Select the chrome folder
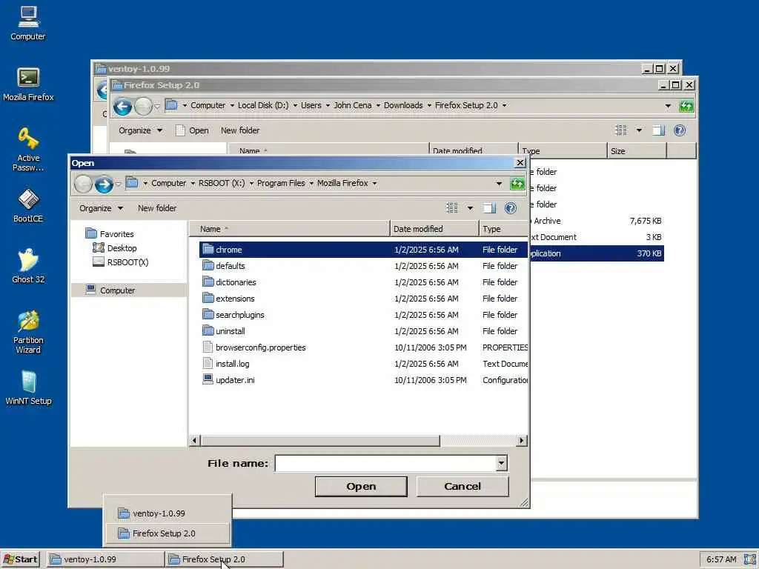This screenshot has height=569, width=759. click(x=362, y=250)
